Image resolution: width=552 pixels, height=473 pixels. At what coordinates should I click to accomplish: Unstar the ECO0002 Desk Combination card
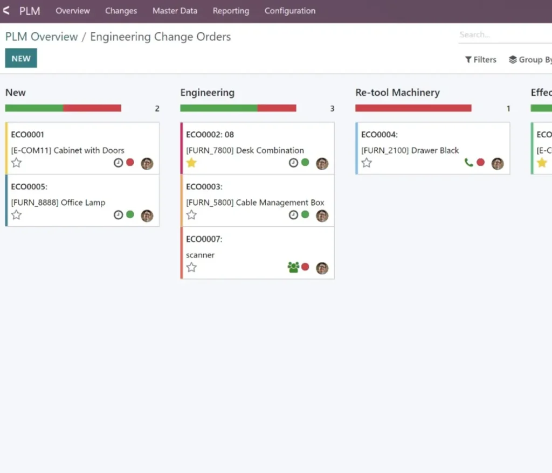191,163
